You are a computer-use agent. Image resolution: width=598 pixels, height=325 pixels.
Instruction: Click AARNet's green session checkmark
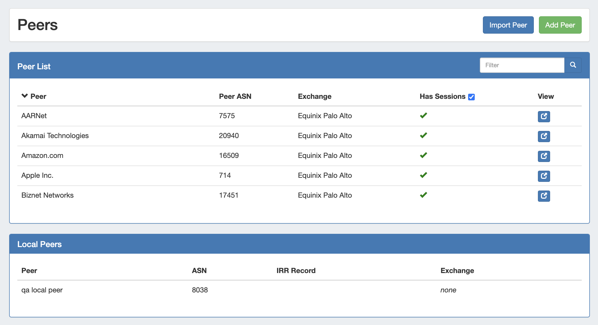pos(423,116)
